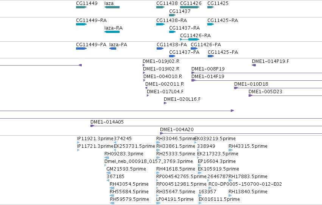Click the DME1-019J02.R clone label

point(161,61)
